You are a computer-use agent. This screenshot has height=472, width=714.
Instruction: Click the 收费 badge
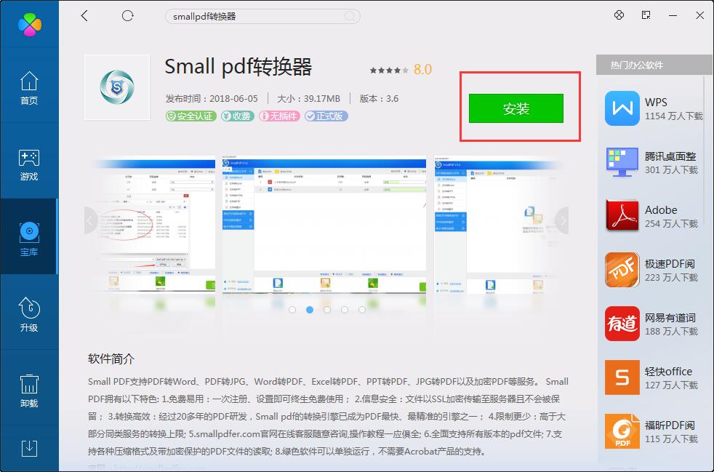click(238, 116)
